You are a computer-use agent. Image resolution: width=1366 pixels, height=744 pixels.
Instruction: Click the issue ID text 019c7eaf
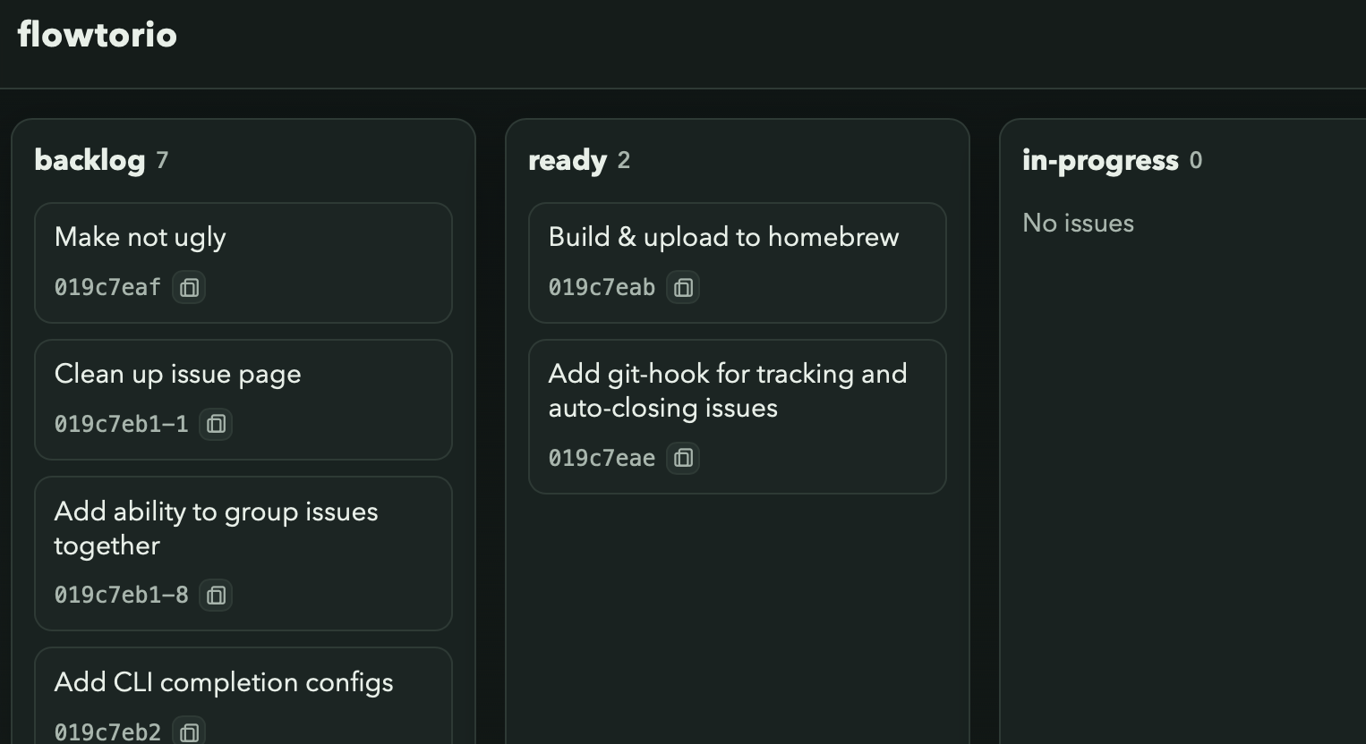[x=106, y=287]
